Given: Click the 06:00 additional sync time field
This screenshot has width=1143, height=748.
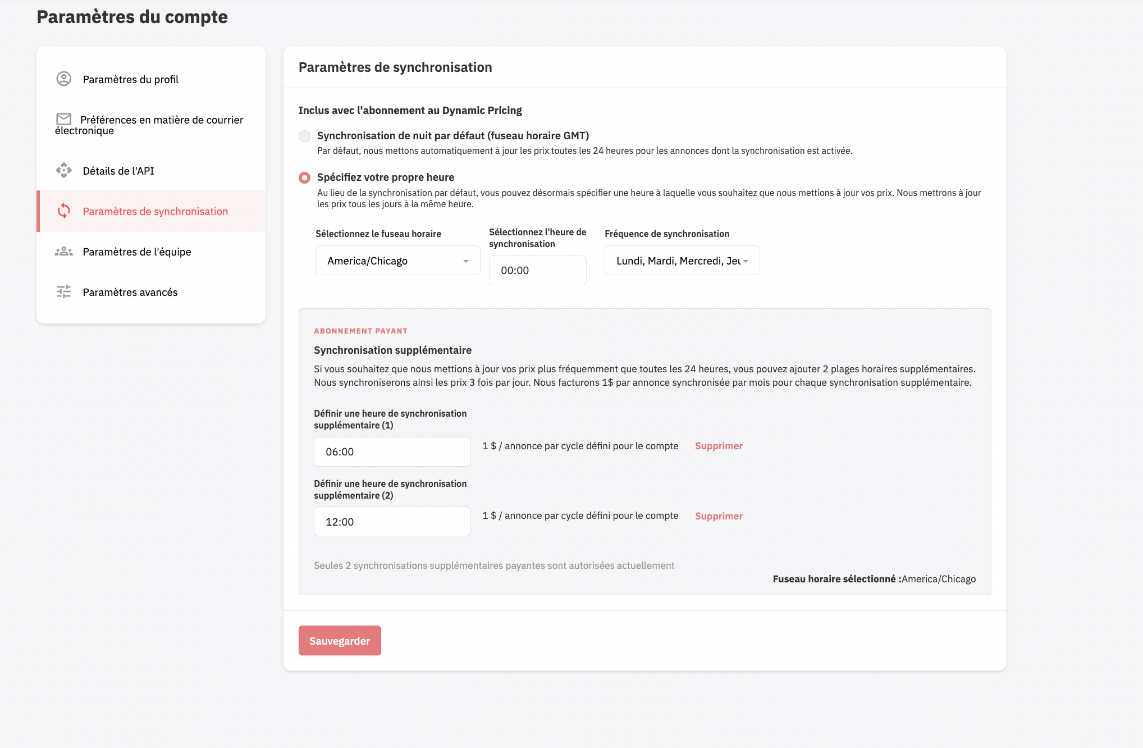Looking at the screenshot, I should 392,451.
